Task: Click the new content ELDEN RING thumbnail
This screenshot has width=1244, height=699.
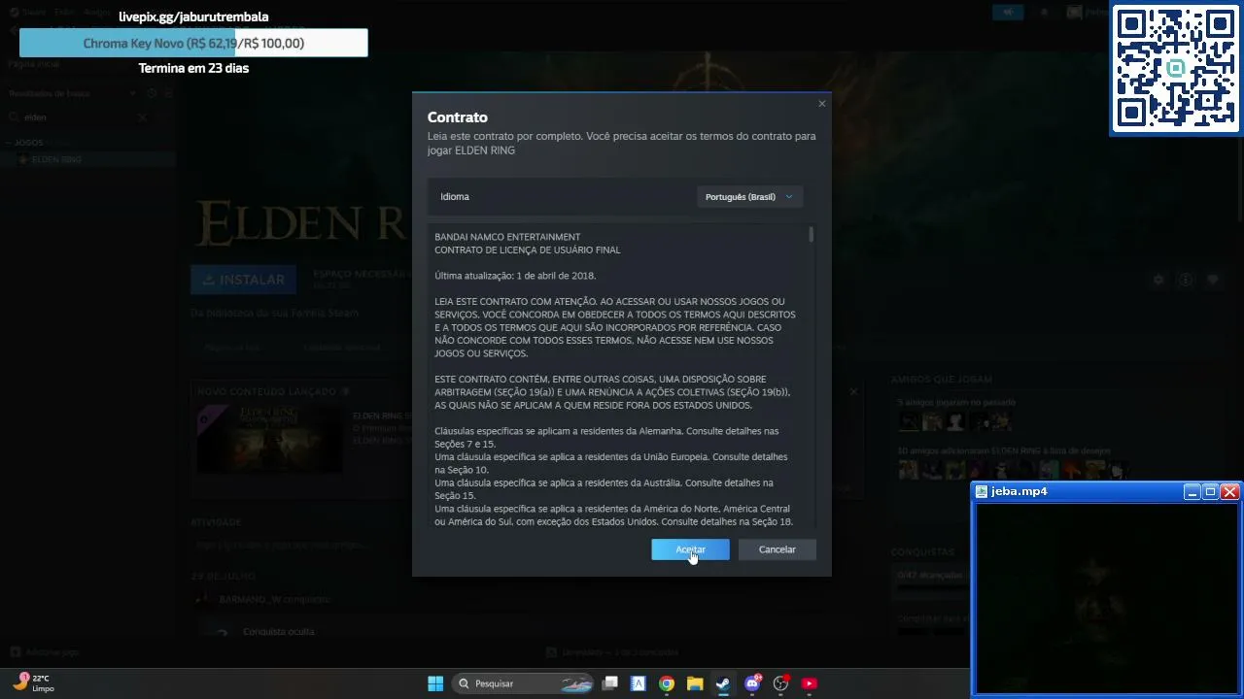Action: pyautogui.click(x=270, y=439)
